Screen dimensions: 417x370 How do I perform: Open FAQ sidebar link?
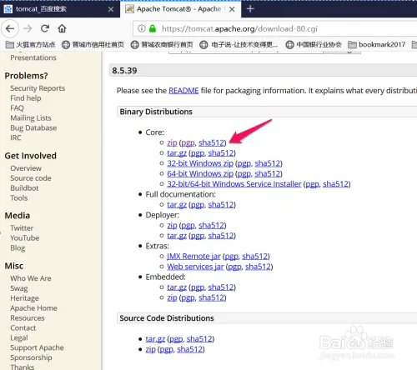[x=17, y=108]
